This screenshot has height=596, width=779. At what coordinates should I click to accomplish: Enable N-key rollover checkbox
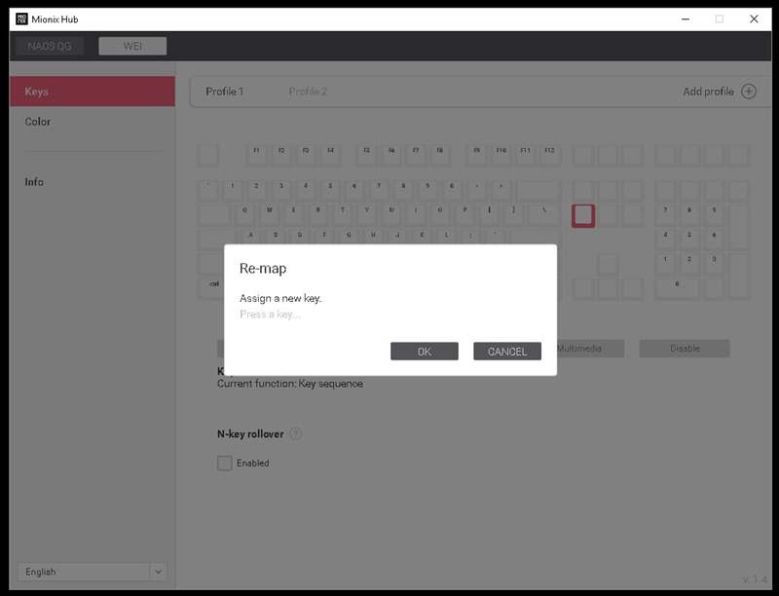[225, 463]
